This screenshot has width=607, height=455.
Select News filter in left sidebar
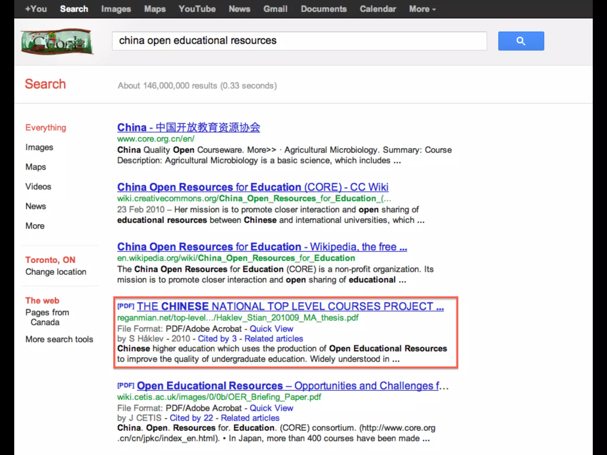[x=36, y=206]
